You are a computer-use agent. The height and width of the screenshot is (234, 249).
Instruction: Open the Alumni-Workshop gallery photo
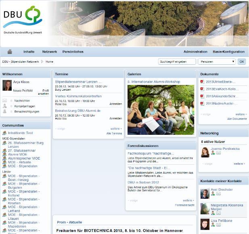[x=161, y=110]
